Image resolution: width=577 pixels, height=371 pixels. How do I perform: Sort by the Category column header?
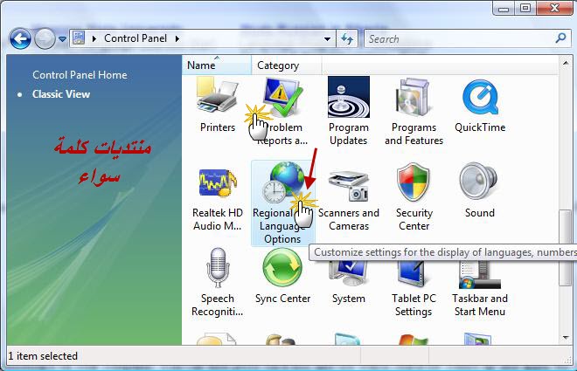(287, 65)
